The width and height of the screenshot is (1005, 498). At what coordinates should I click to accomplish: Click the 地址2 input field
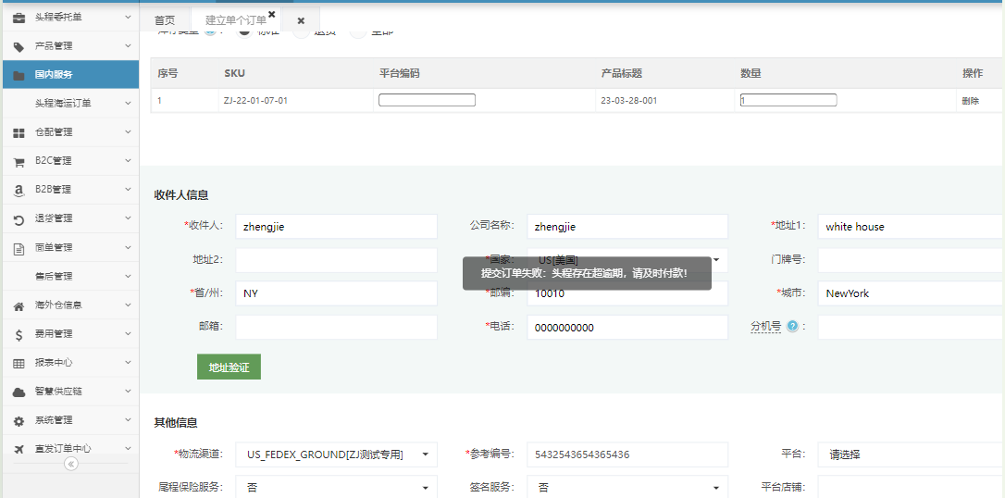tap(337, 260)
